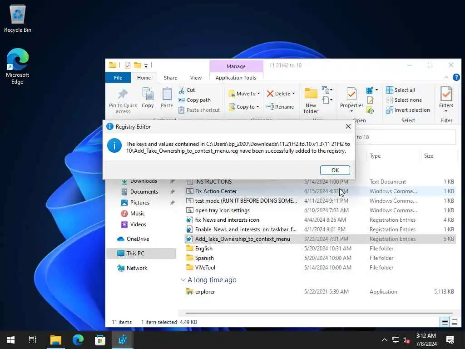Open the Move to dropdown
Screen dimensions: 465x349
point(244,94)
